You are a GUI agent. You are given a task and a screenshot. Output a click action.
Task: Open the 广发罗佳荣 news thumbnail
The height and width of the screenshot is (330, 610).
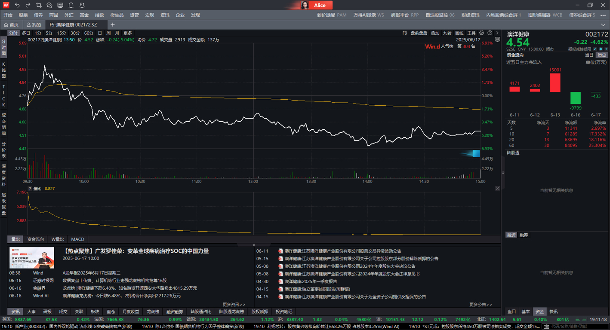point(32,258)
